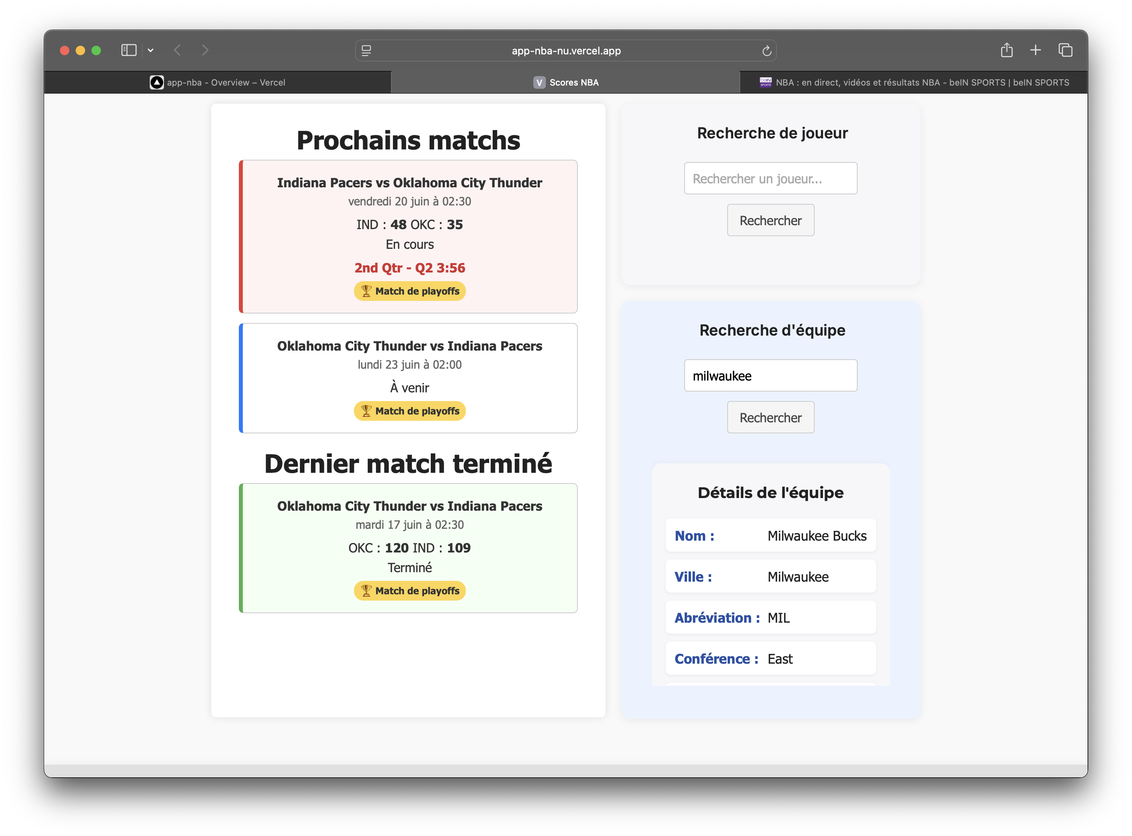Open the live Indiana Pacers vs Oklahoma City Thunder card
This screenshot has height=836, width=1132.
pos(408,237)
